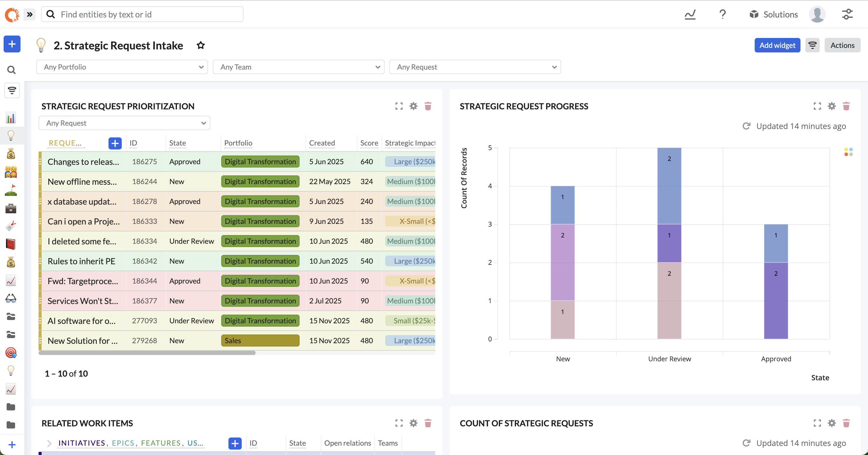This screenshot has width=868, height=455.
Task: Open the Solutions library
Action: pyautogui.click(x=774, y=14)
